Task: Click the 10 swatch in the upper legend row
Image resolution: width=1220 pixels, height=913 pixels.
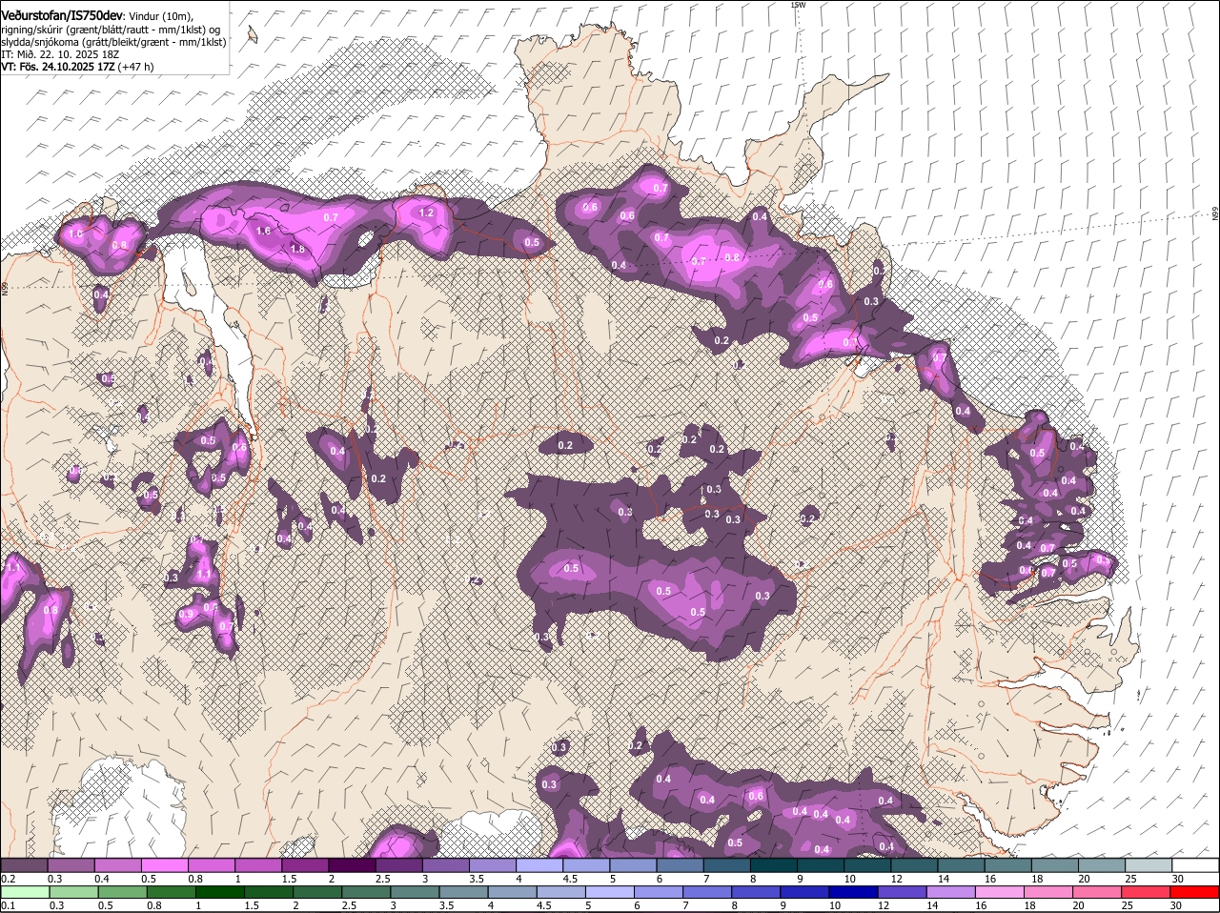Action: pyautogui.click(x=867, y=865)
